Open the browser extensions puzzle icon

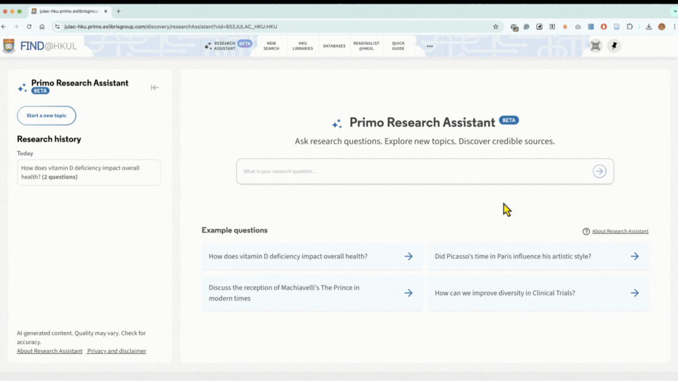coord(630,26)
